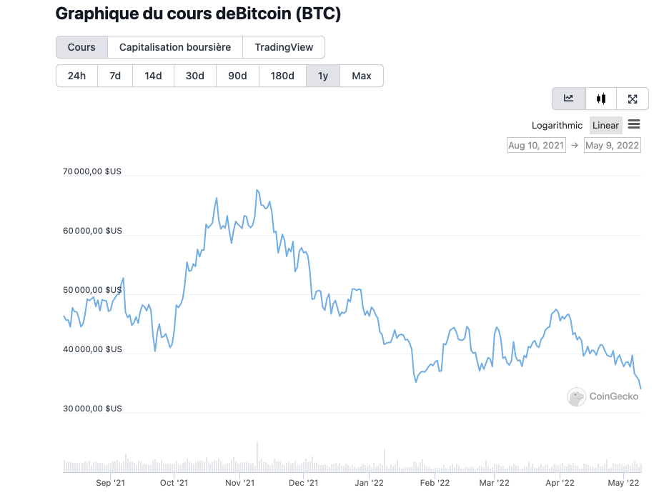Viewport: 659px width, 495px height.
Task: Enable Logarithmic scale
Action: click(557, 125)
